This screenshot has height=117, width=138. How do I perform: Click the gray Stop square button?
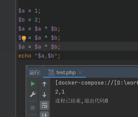33,108
